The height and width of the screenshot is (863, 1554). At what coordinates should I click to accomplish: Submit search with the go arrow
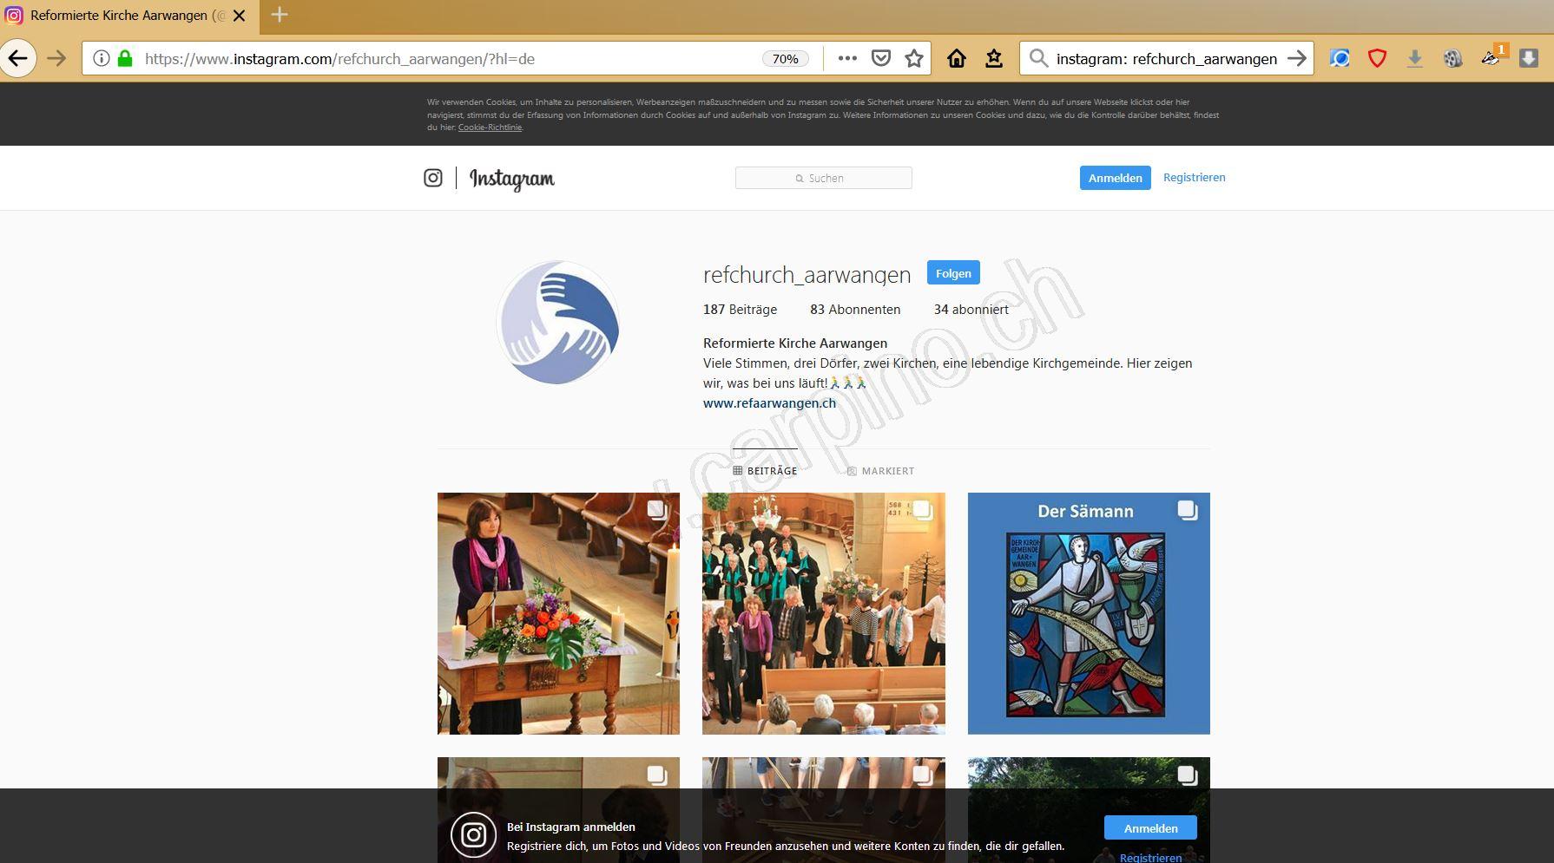tap(1296, 58)
